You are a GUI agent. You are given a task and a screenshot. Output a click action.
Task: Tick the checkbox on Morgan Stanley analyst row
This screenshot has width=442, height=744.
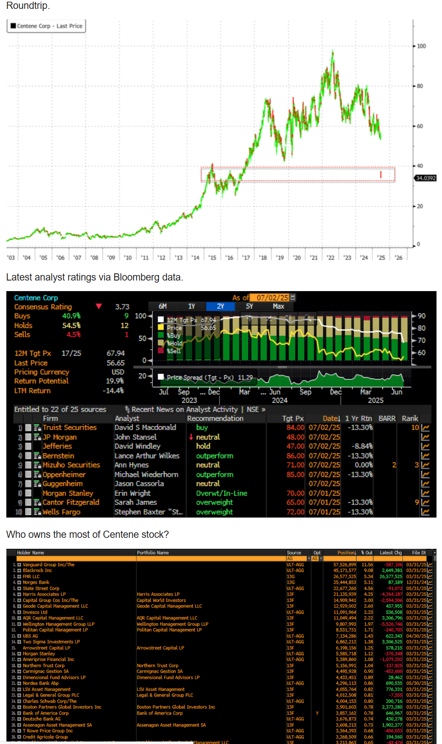[x=28, y=493]
